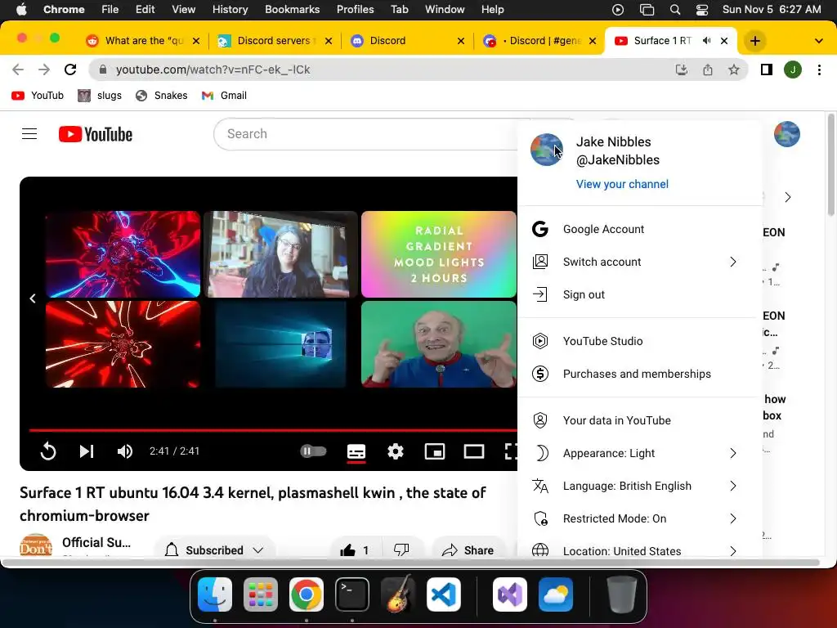Mute the Surface 1 RT tab audio

pyautogui.click(x=707, y=41)
